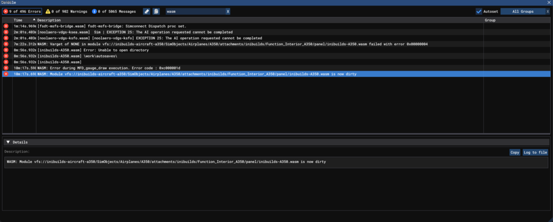Uncheck the Autoset checkbox
This screenshot has width=553, height=222.
[479, 12]
